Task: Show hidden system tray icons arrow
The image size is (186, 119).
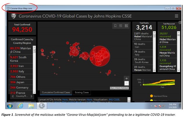Action: click(x=151, y=106)
